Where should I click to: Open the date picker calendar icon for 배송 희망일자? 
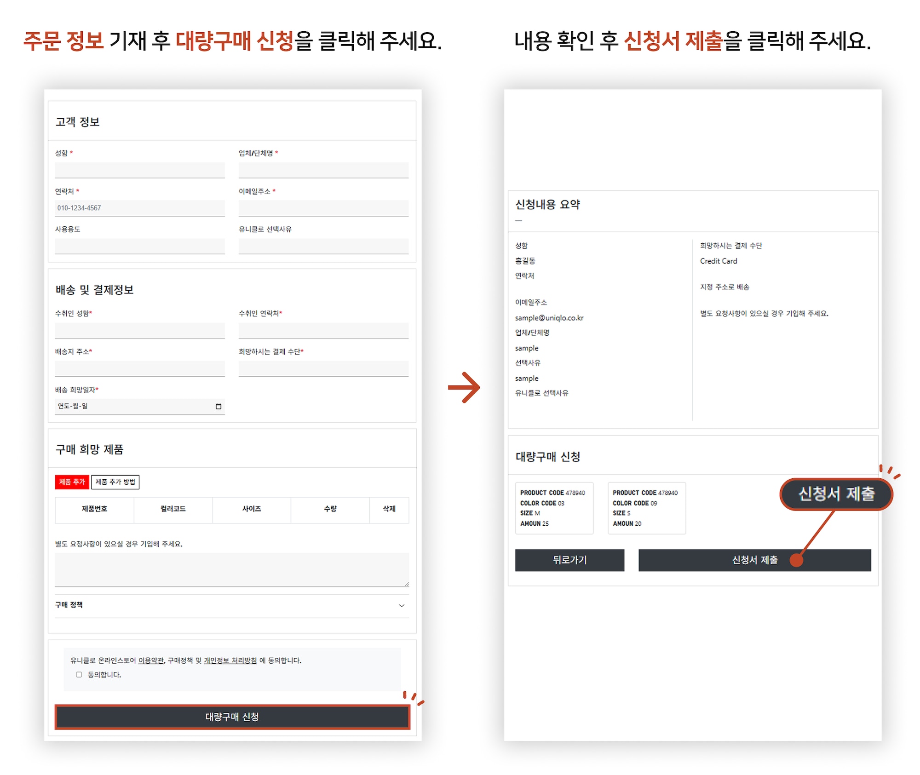(219, 406)
